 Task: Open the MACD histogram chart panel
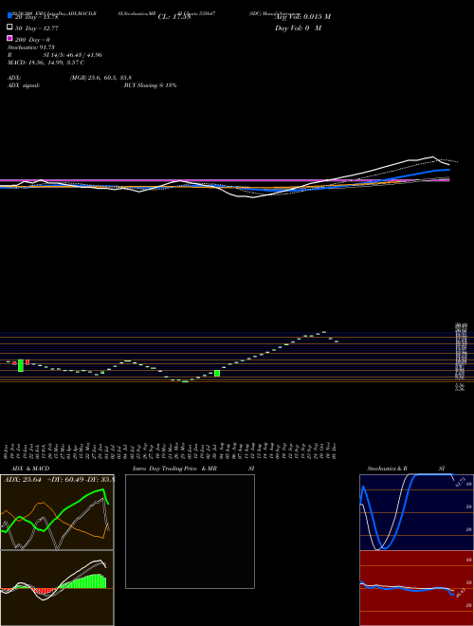pos(57,588)
